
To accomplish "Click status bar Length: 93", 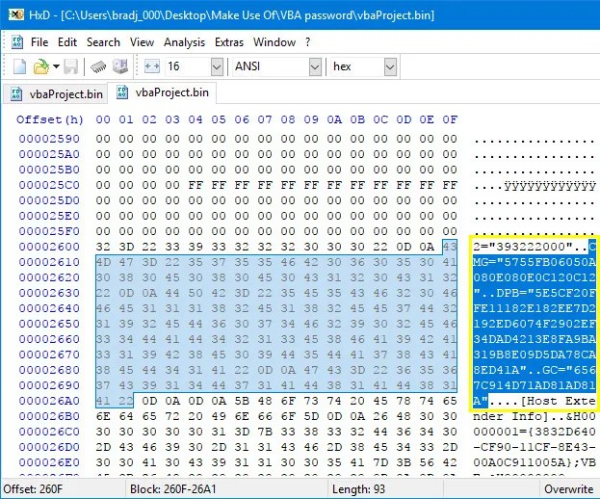I will pos(358,489).
